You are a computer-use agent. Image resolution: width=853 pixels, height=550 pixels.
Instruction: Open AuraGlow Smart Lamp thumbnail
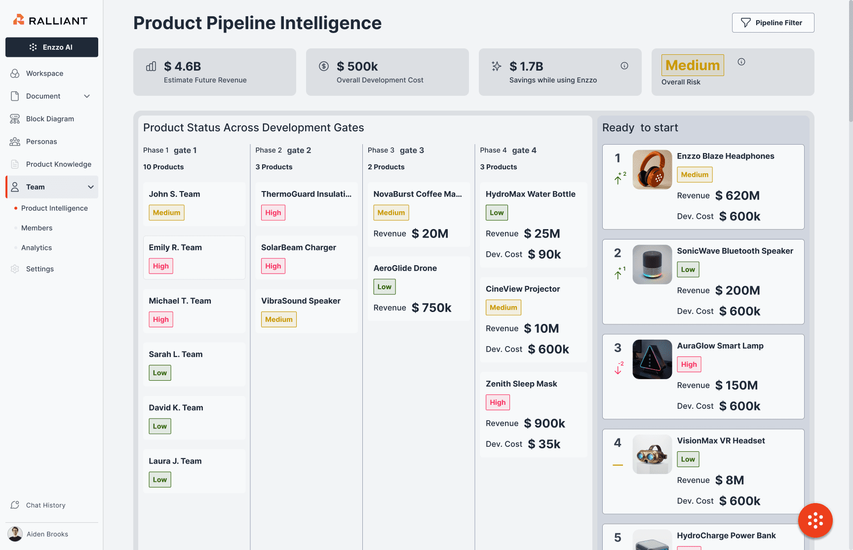point(652,359)
